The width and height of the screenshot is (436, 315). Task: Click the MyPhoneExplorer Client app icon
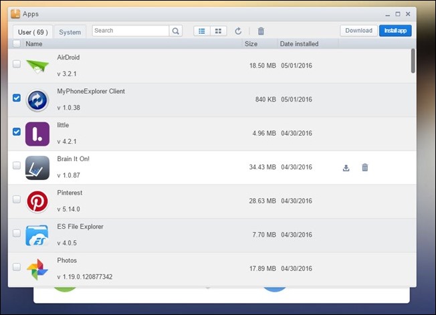coord(37,100)
